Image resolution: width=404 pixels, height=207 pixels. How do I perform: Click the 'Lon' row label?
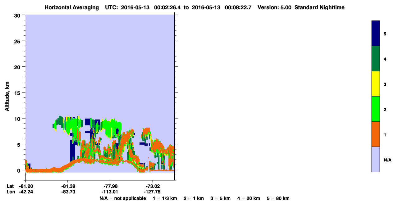(10, 192)
